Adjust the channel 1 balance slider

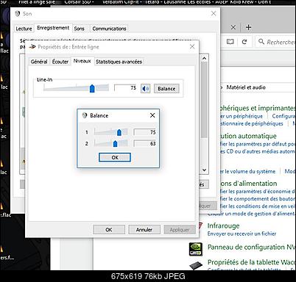[119, 132]
